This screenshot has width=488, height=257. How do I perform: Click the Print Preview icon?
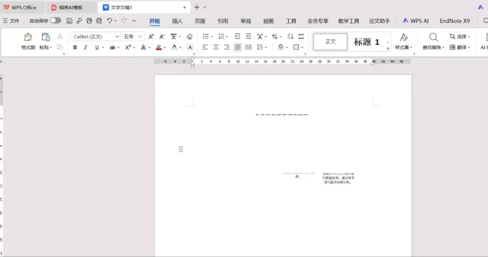click(99, 21)
